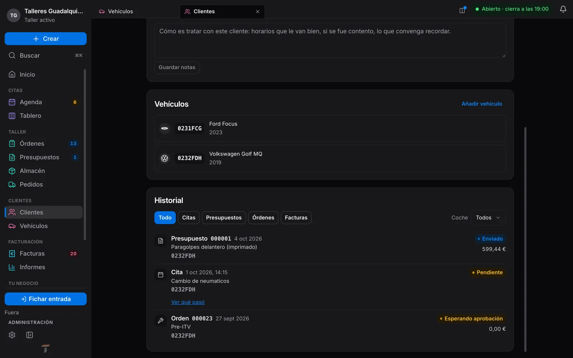Click the Pendiente status badge
This screenshot has width=573, height=358.
487,272
